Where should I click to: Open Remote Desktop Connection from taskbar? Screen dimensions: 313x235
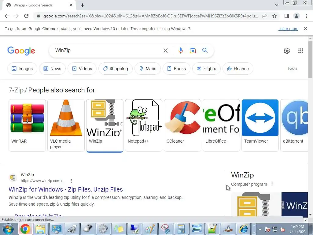[x=134, y=229]
